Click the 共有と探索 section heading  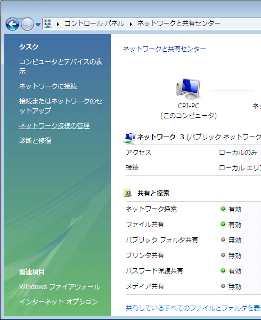153,193
